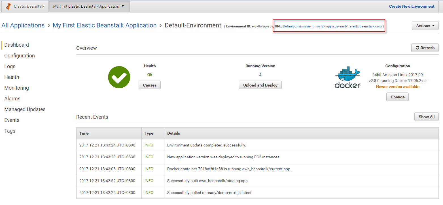Navigate to Monitoring in sidebar
443x205 pixels.
[x=16, y=88]
